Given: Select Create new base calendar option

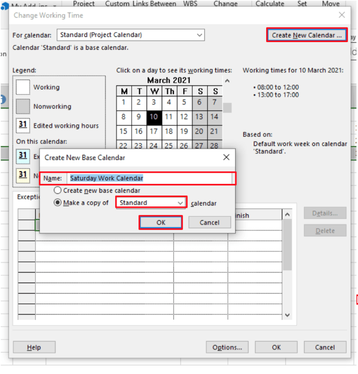Looking at the screenshot, I should point(58,191).
